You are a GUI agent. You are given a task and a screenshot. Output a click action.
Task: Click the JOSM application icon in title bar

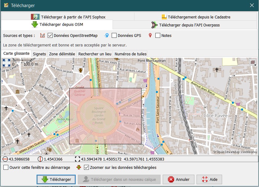[x=6, y=5]
